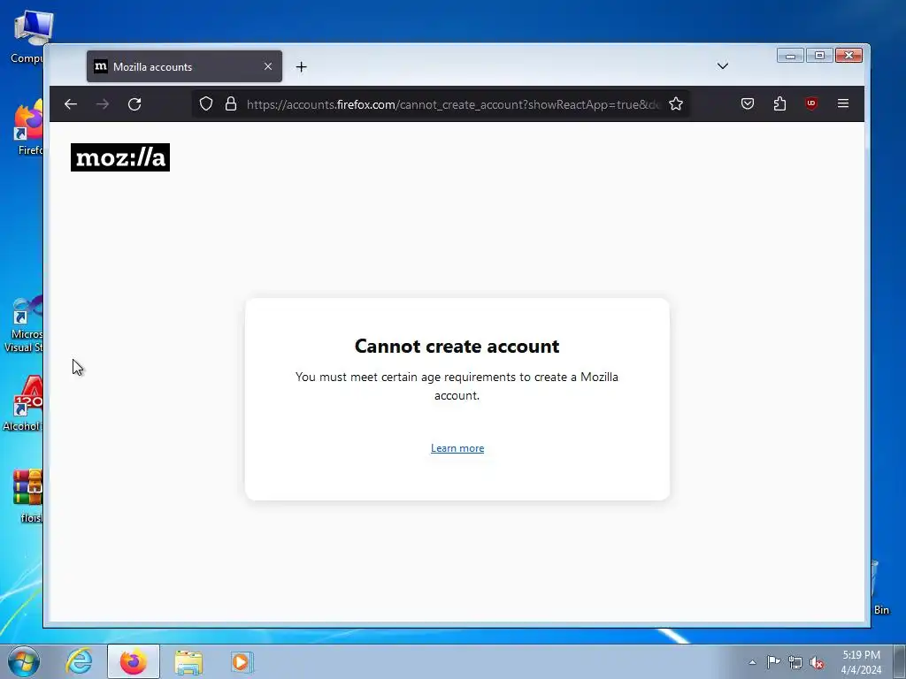Maximize the Firefox window

point(819,56)
